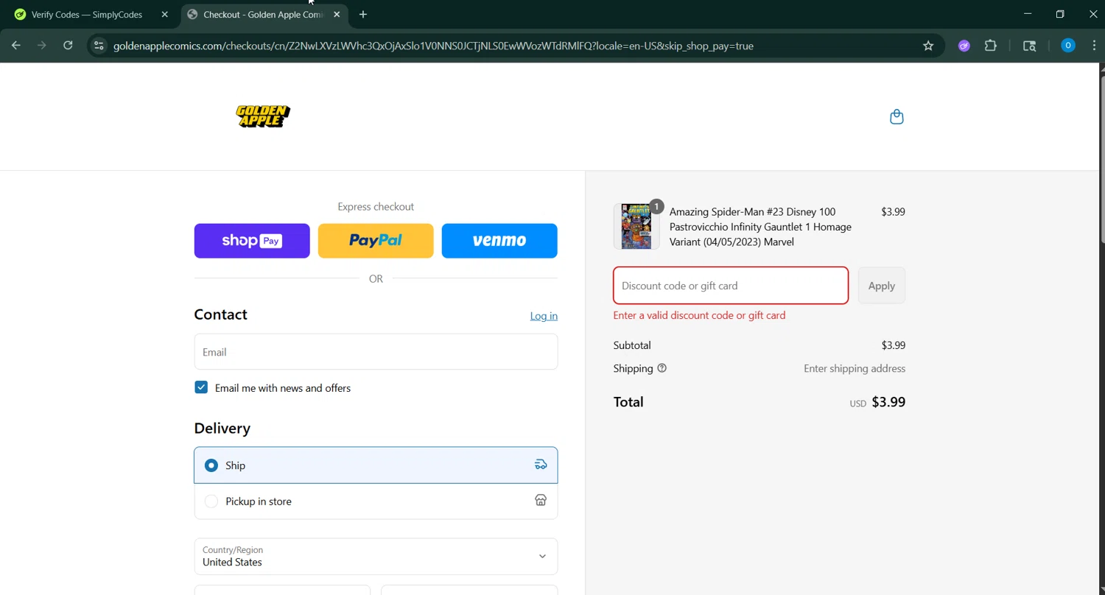Switch to Checkout Golden Apple Comics tab
Image resolution: width=1105 pixels, height=595 pixels.
click(264, 14)
